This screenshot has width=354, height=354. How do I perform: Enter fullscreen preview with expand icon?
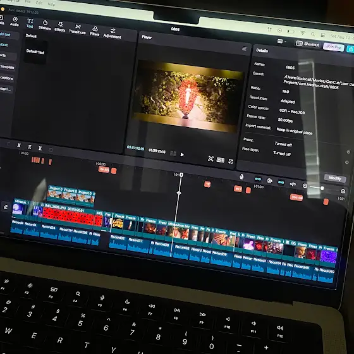(x=231, y=161)
